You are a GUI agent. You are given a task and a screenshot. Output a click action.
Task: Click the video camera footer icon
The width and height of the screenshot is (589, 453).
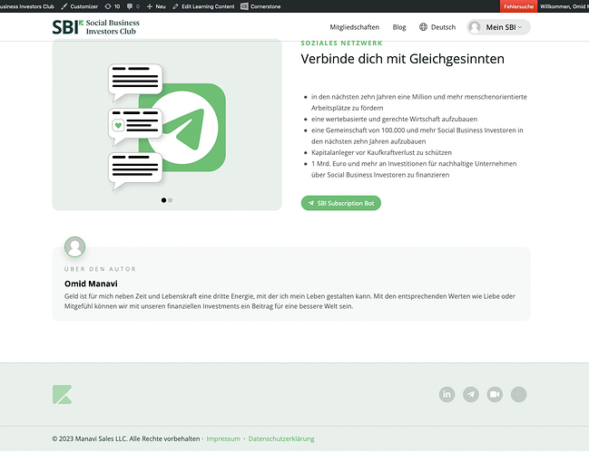click(495, 394)
